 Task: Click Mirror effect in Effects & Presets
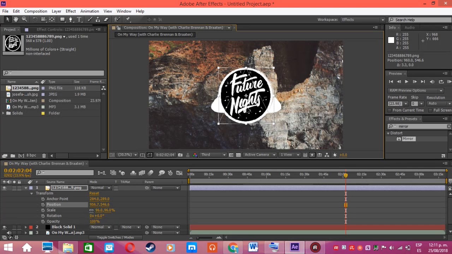tap(408, 139)
